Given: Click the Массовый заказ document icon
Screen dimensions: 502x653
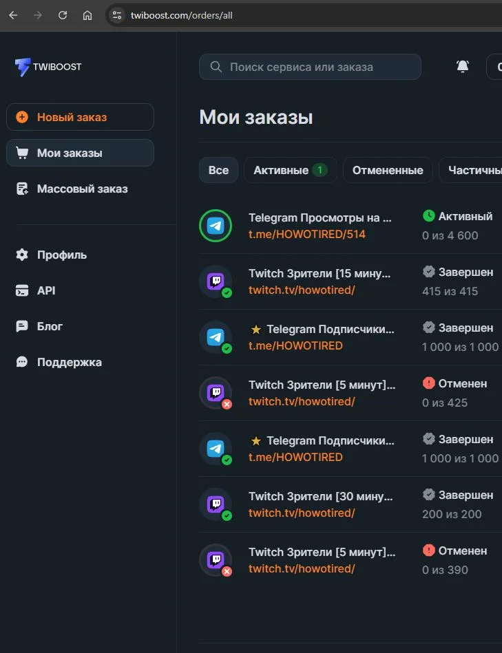Looking at the screenshot, I should pyautogui.click(x=22, y=189).
